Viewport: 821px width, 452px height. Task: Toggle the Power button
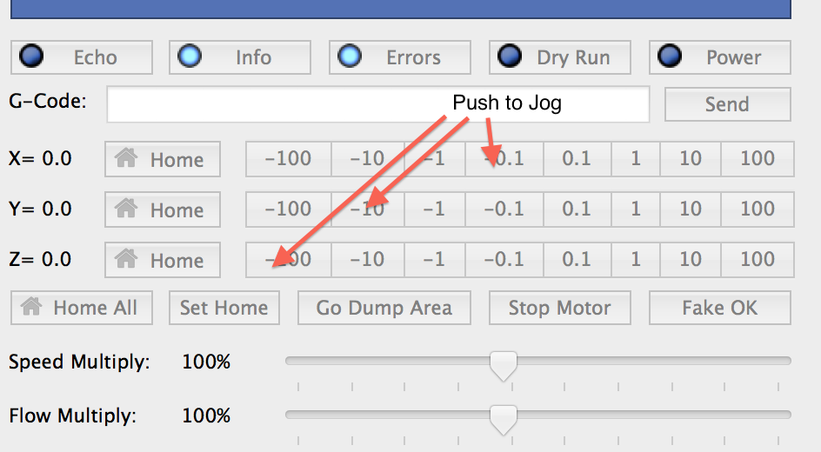coord(719,58)
